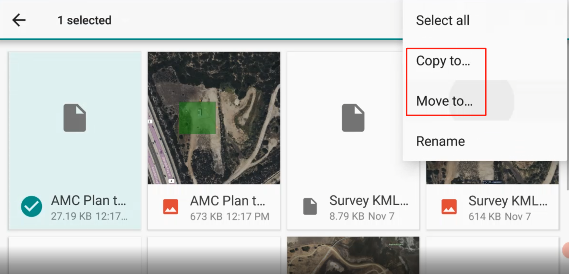569x274 pixels.
Task: Open the aerial map thumbnail with the green square
Action: pyautogui.click(x=214, y=118)
